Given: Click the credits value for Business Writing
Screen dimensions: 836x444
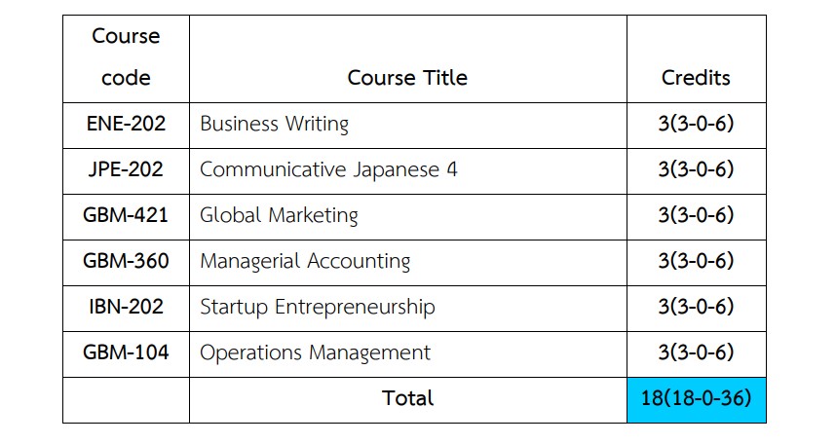Looking at the screenshot, I should coord(696,124).
